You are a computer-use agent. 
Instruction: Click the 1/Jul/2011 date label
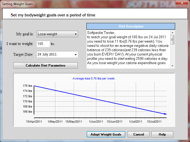coord(135,122)
